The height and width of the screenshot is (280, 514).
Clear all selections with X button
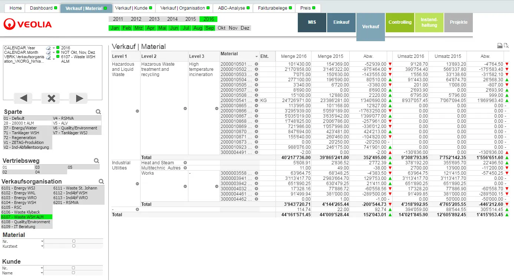click(51, 98)
